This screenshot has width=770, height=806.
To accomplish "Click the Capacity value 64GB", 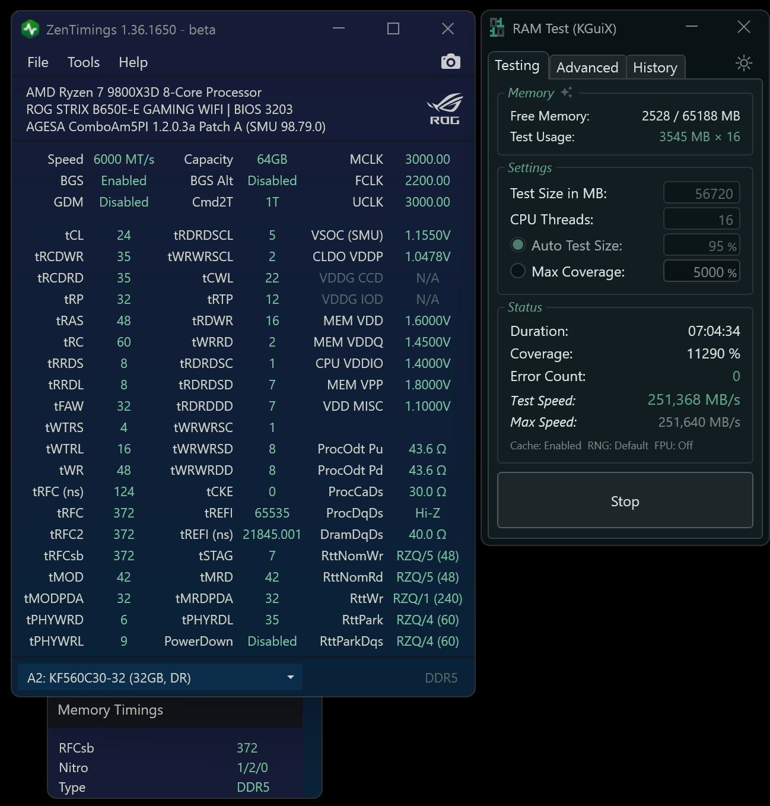I will [272, 159].
